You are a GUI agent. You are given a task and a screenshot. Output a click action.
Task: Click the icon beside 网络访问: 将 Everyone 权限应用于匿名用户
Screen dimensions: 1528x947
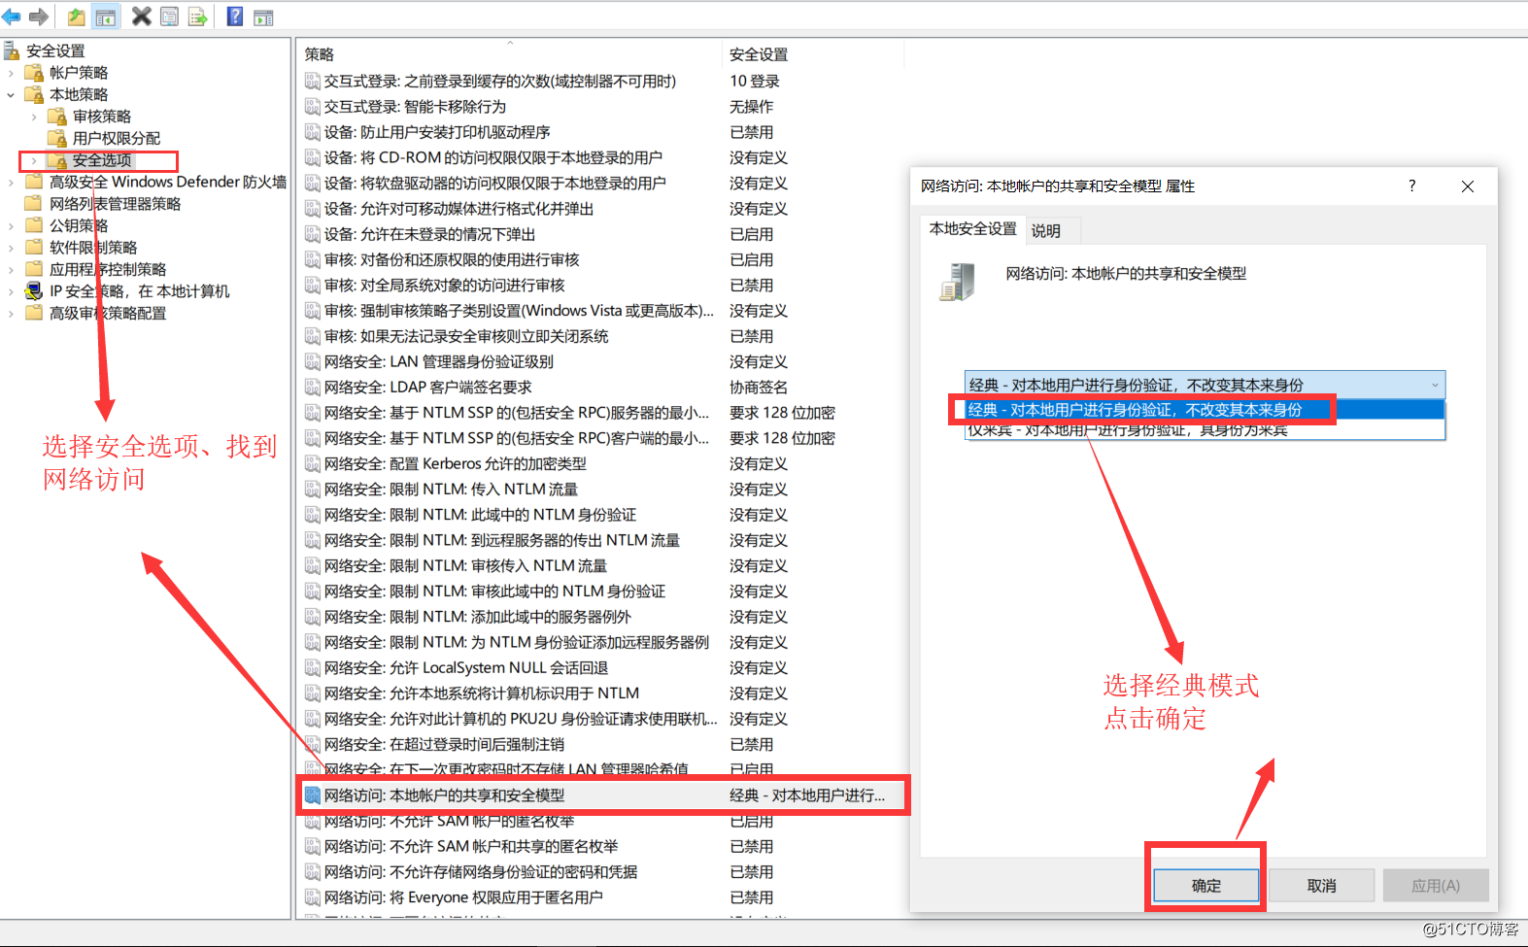pyautogui.click(x=313, y=897)
